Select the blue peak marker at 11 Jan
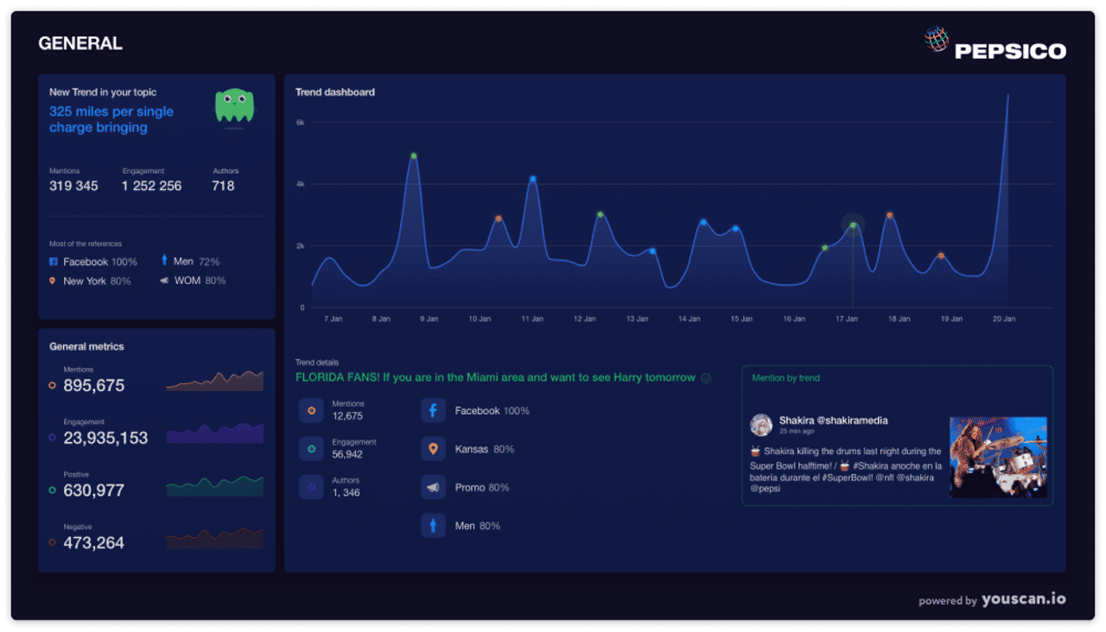The height and width of the screenshot is (632, 1106). point(532,179)
